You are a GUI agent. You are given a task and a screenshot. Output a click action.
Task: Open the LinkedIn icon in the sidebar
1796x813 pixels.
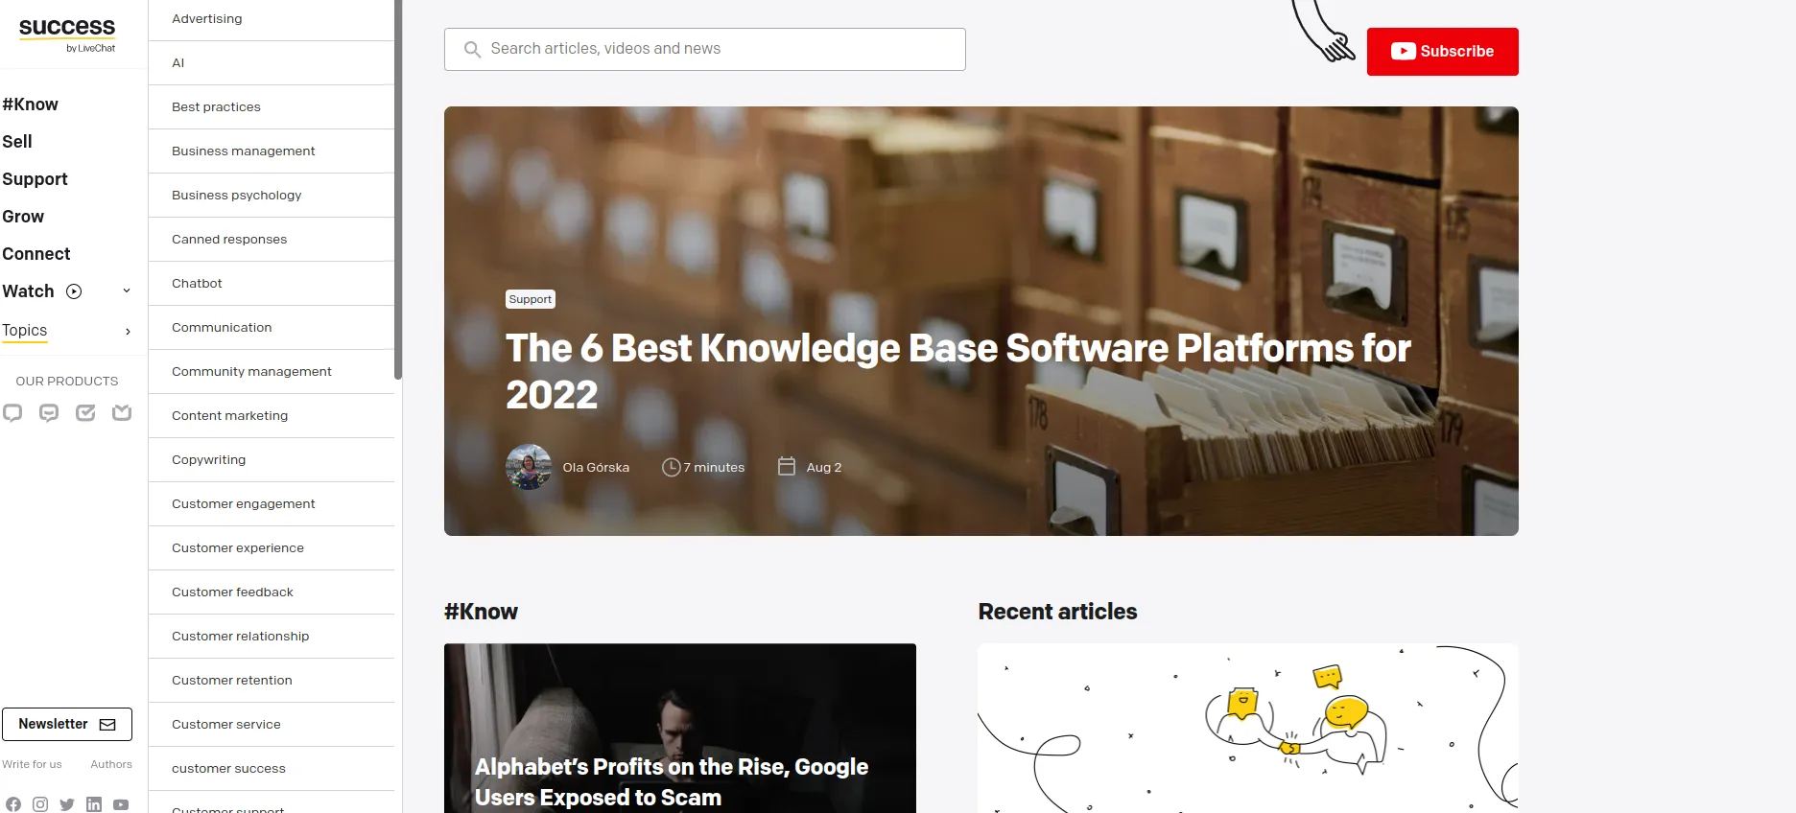[94, 804]
